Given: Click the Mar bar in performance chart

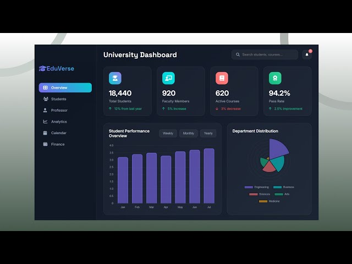Looking at the screenshot, I should 152,178.
